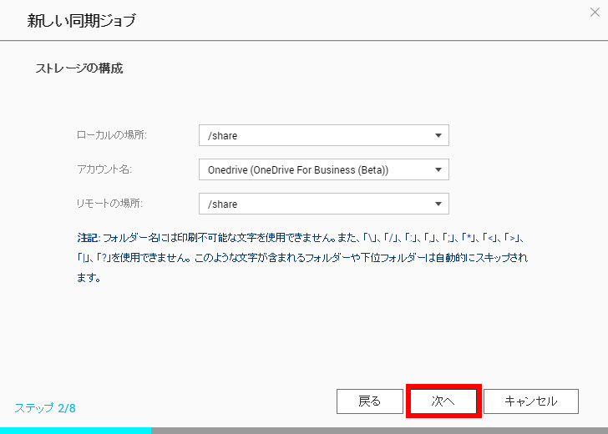Click the ローカルの場所 /share field
The width and height of the screenshot is (608, 434).
(324, 135)
